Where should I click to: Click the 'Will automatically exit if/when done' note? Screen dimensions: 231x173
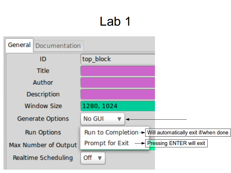pos(188,133)
